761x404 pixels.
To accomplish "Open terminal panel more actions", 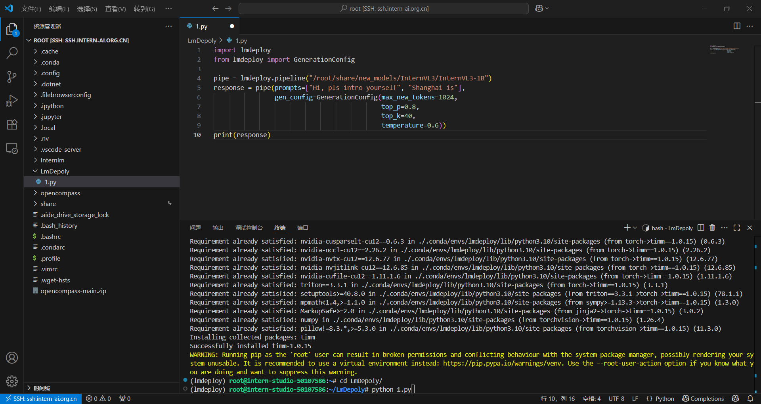I will click(725, 228).
